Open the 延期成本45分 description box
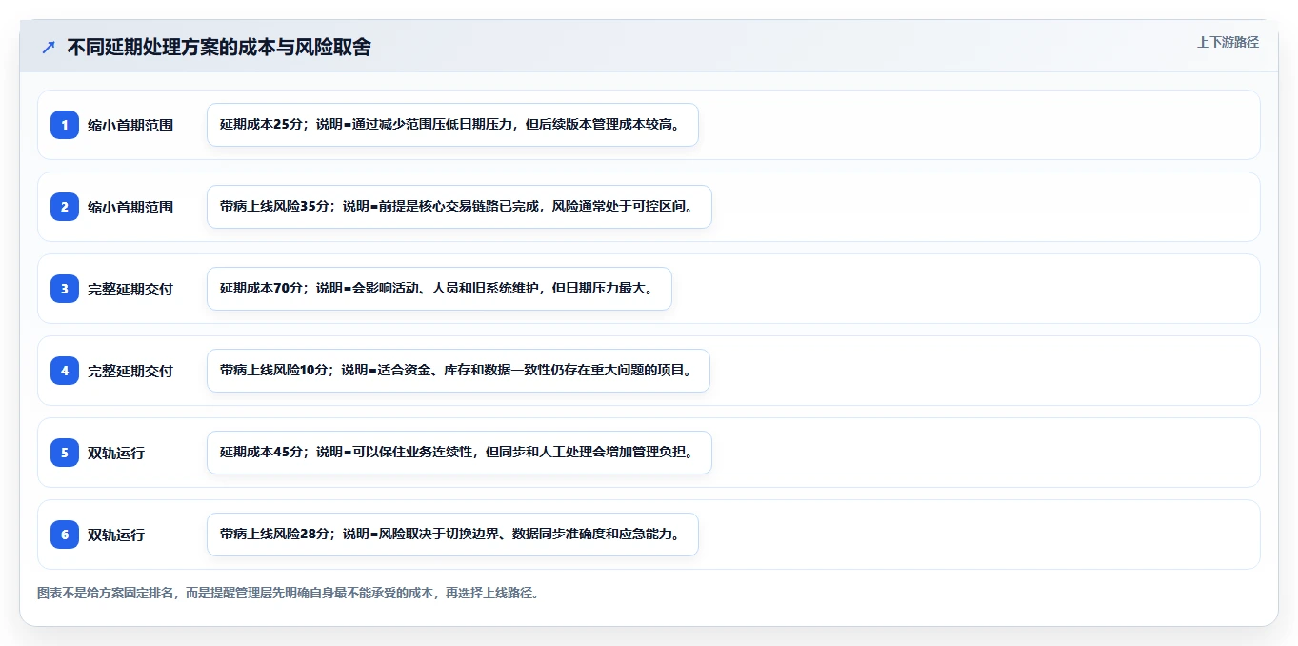The image size is (1298, 646). click(459, 453)
